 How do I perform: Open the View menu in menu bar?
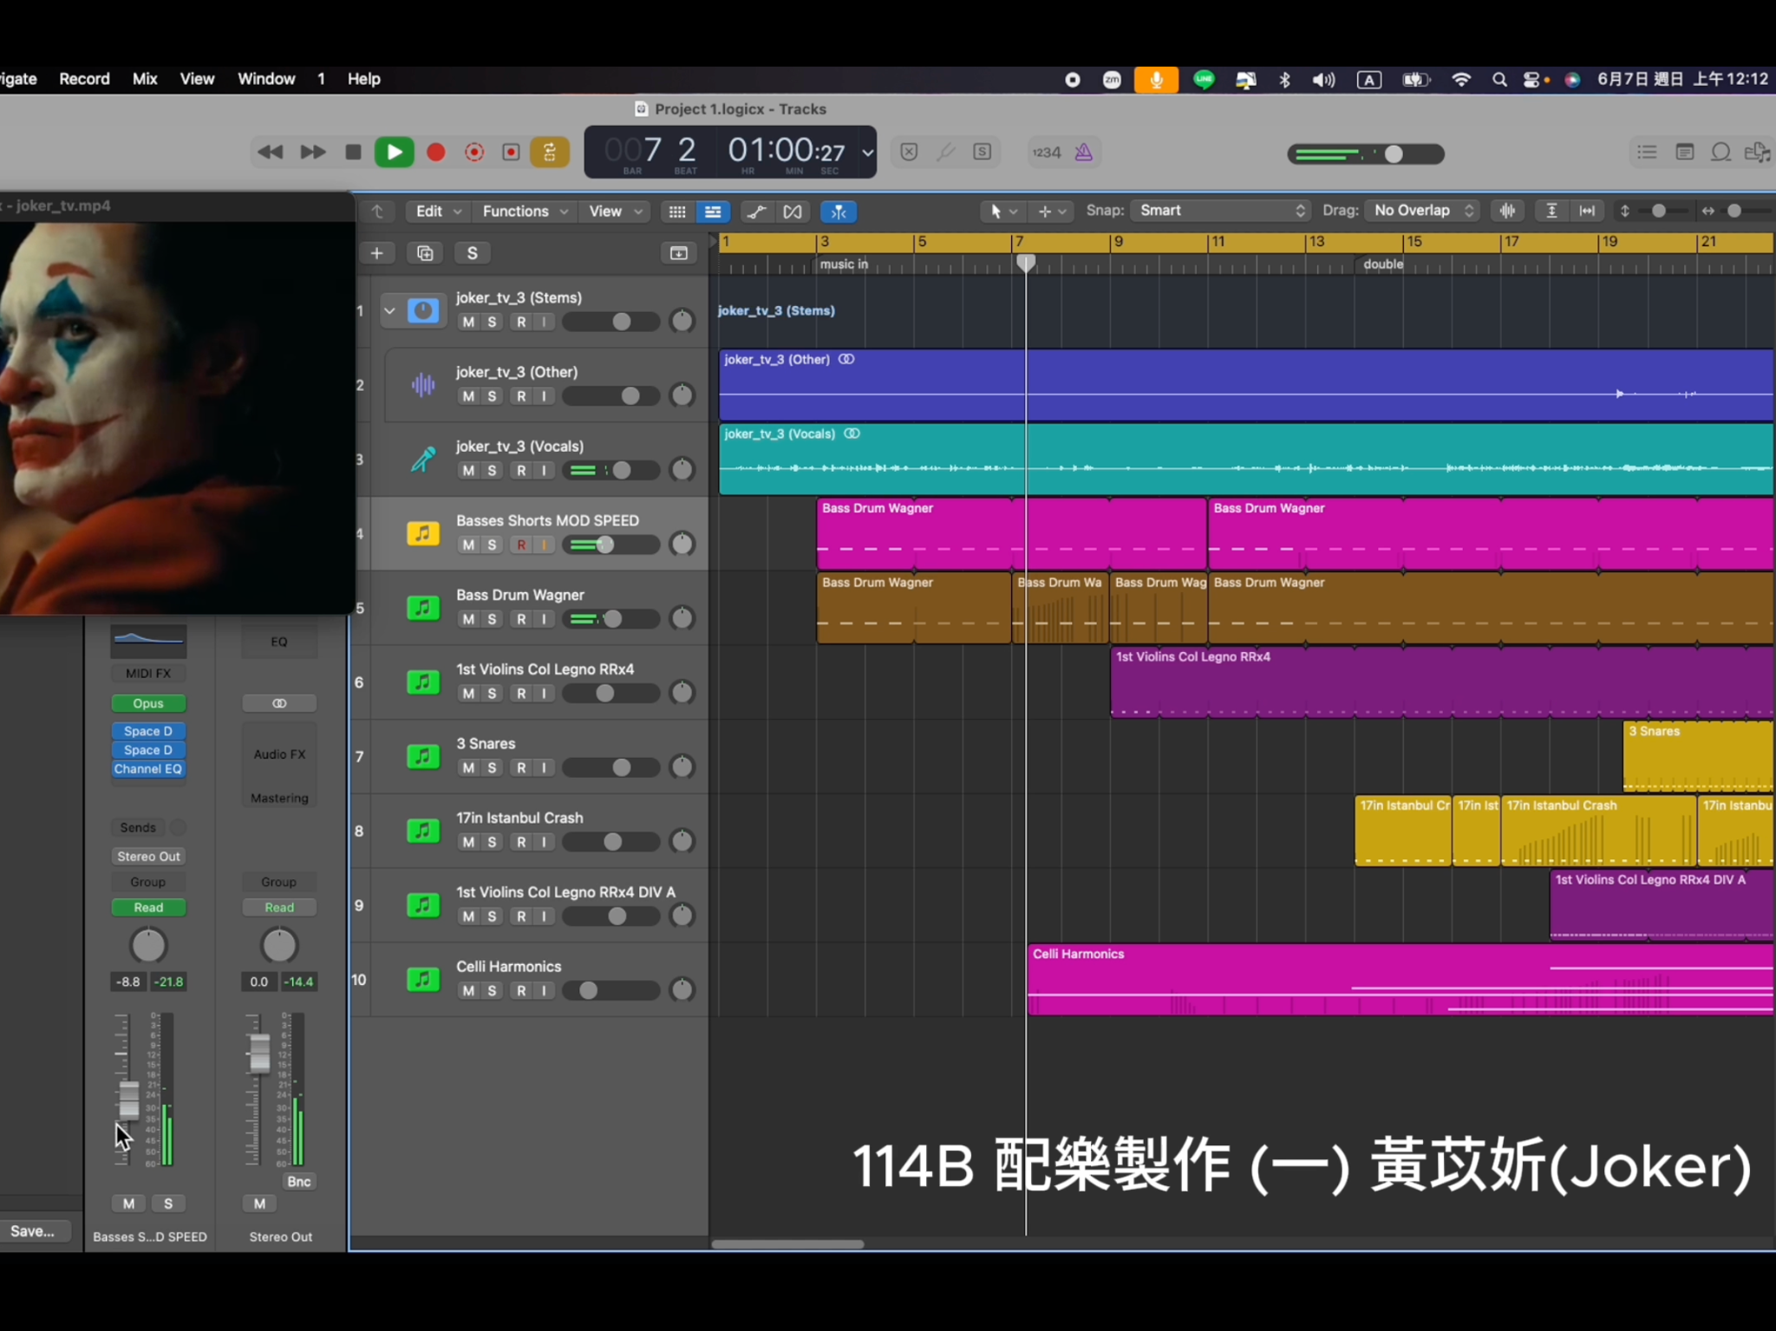coord(197,79)
